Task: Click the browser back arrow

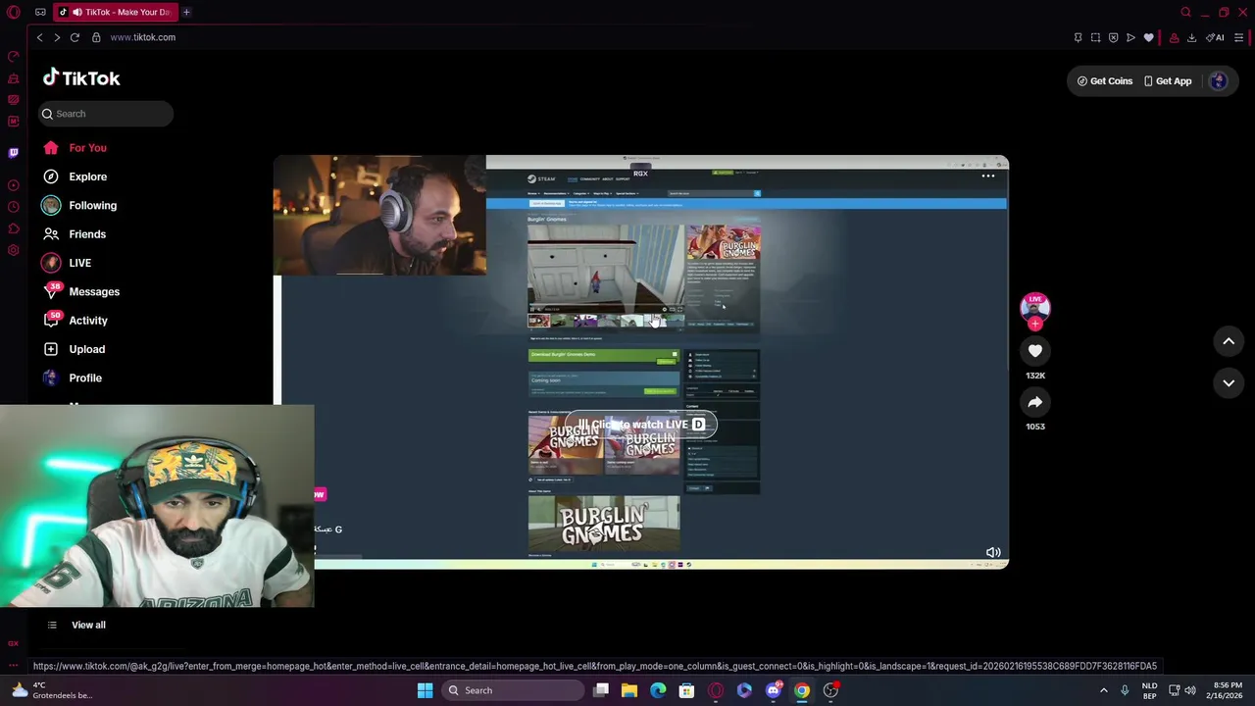Action: pos(39,37)
